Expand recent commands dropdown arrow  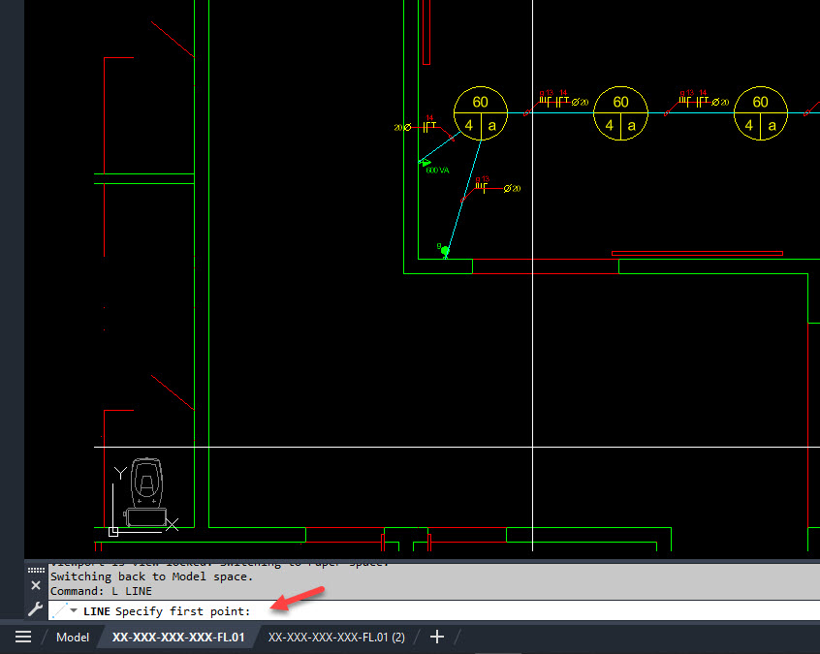[x=74, y=610]
